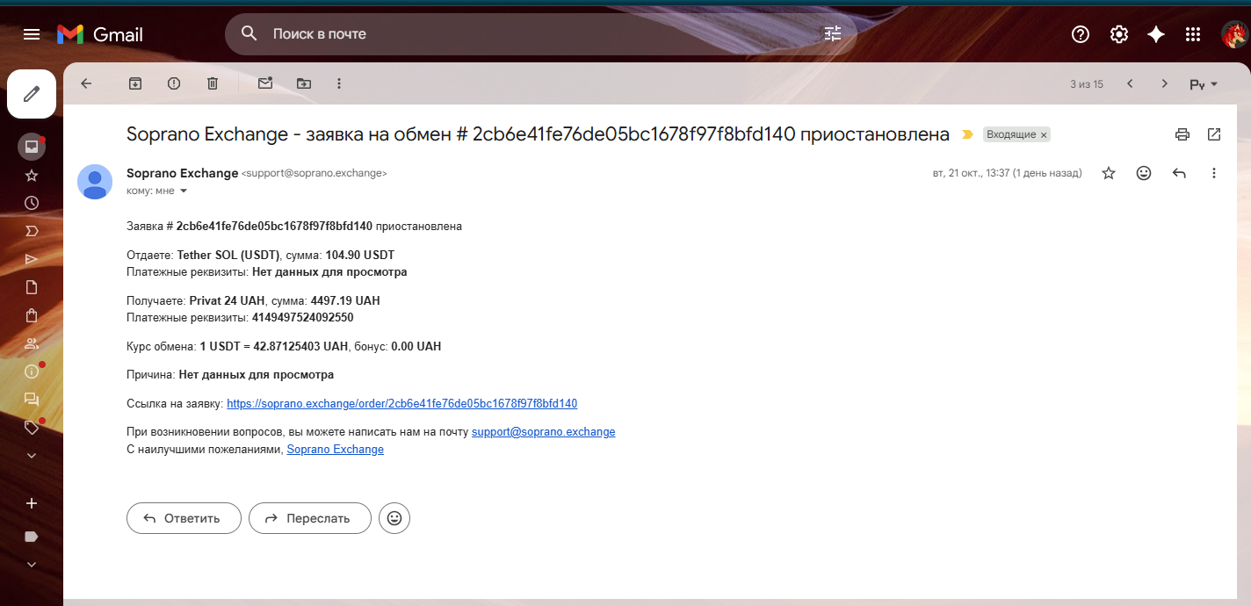
Task: Open the input language dropdown 'Ру'
Action: (x=1204, y=84)
